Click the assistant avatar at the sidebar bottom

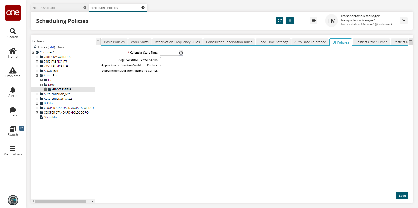coord(13,200)
